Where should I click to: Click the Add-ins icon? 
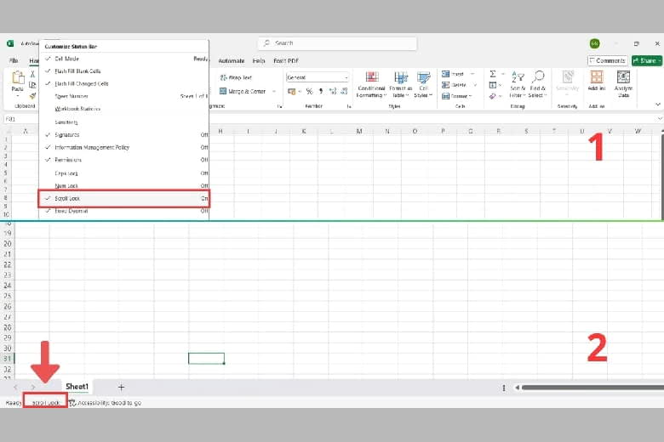coord(596,78)
